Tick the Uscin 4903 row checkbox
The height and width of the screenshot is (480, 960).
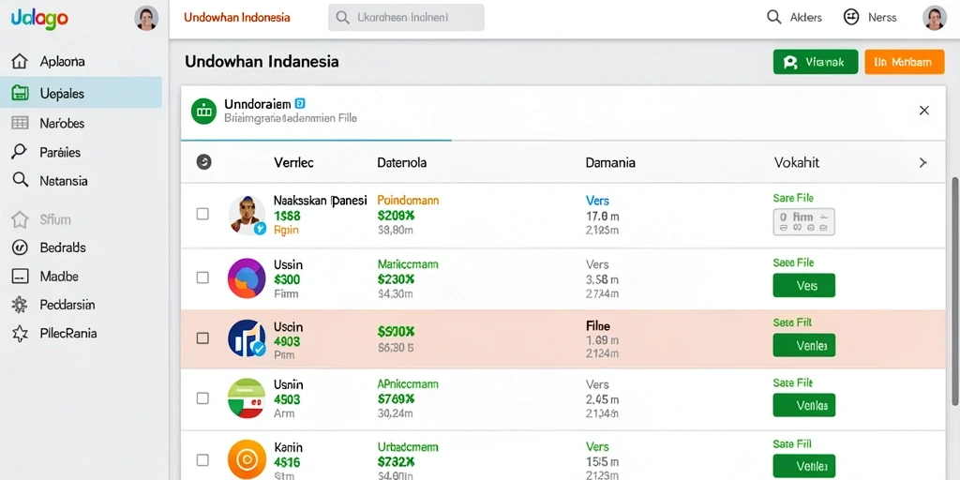[202, 337]
